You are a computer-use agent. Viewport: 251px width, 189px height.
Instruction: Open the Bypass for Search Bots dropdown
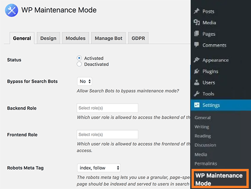coord(85,81)
